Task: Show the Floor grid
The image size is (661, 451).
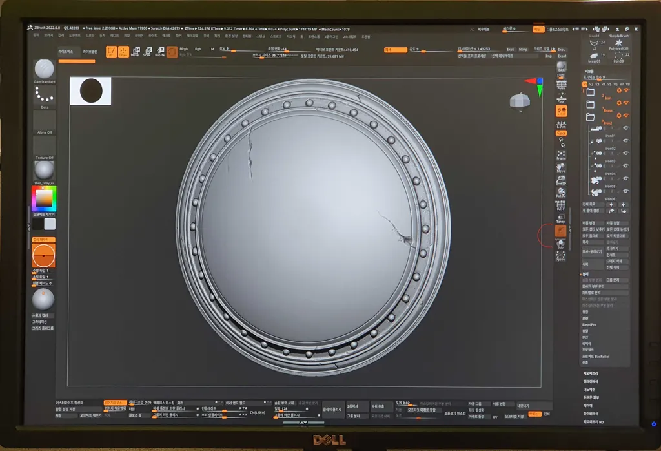Action: pyautogui.click(x=561, y=98)
